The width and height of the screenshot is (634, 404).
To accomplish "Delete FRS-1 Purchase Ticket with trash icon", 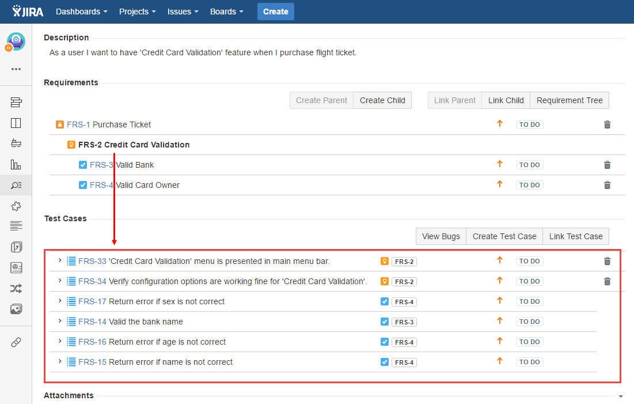I will 607,124.
